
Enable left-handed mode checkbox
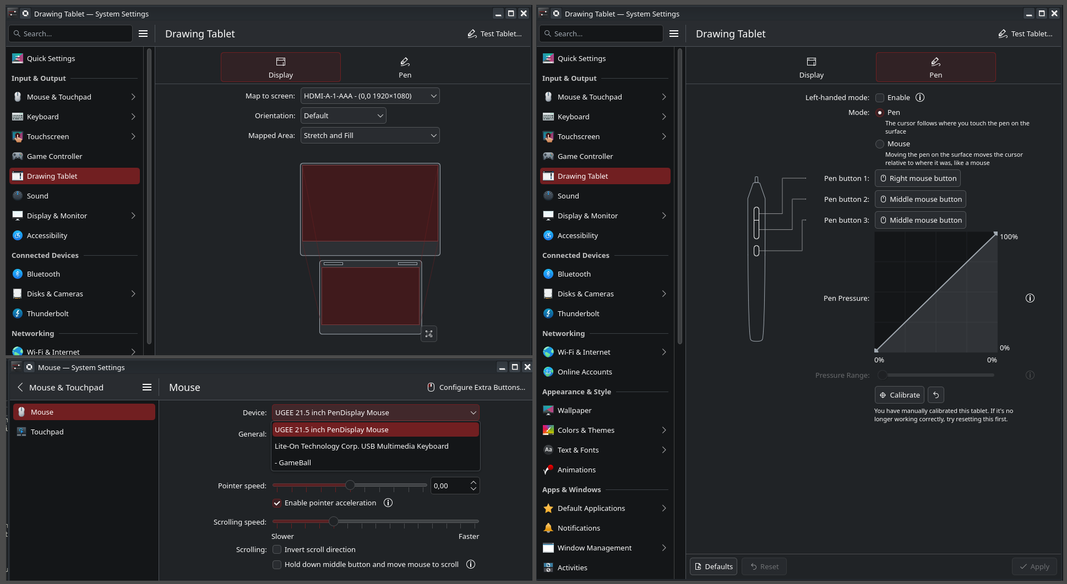pyautogui.click(x=880, y=98)
